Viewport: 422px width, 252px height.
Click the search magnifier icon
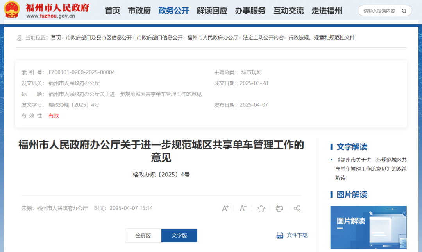[404, 11]
